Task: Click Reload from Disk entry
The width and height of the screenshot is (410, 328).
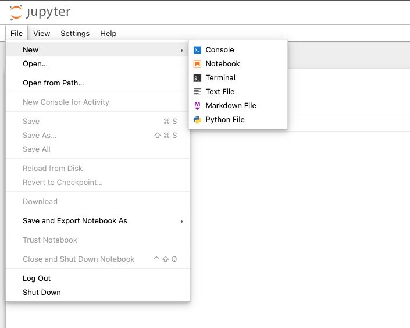Action: tap(98, 169)
